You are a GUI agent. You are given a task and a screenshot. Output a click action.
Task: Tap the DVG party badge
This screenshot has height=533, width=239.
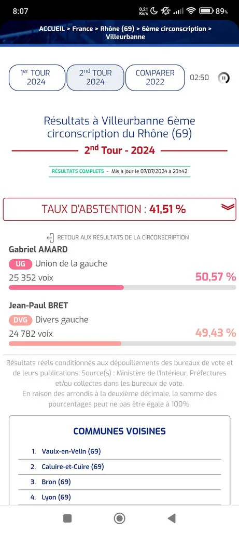pos(20,320)
